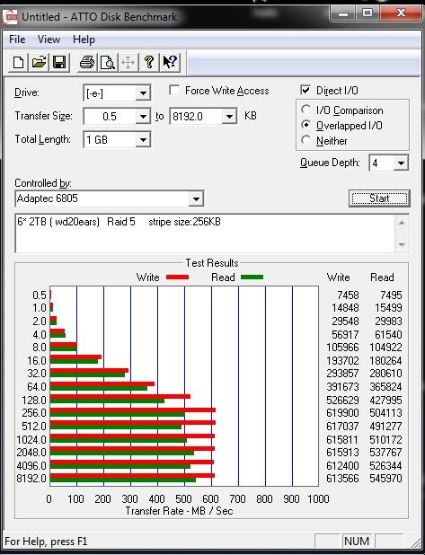Viewport: 425px width, 555px height.
Task: Select the I/O Comparison radio button
Action: pyautogui.click(x=305, y=110)
